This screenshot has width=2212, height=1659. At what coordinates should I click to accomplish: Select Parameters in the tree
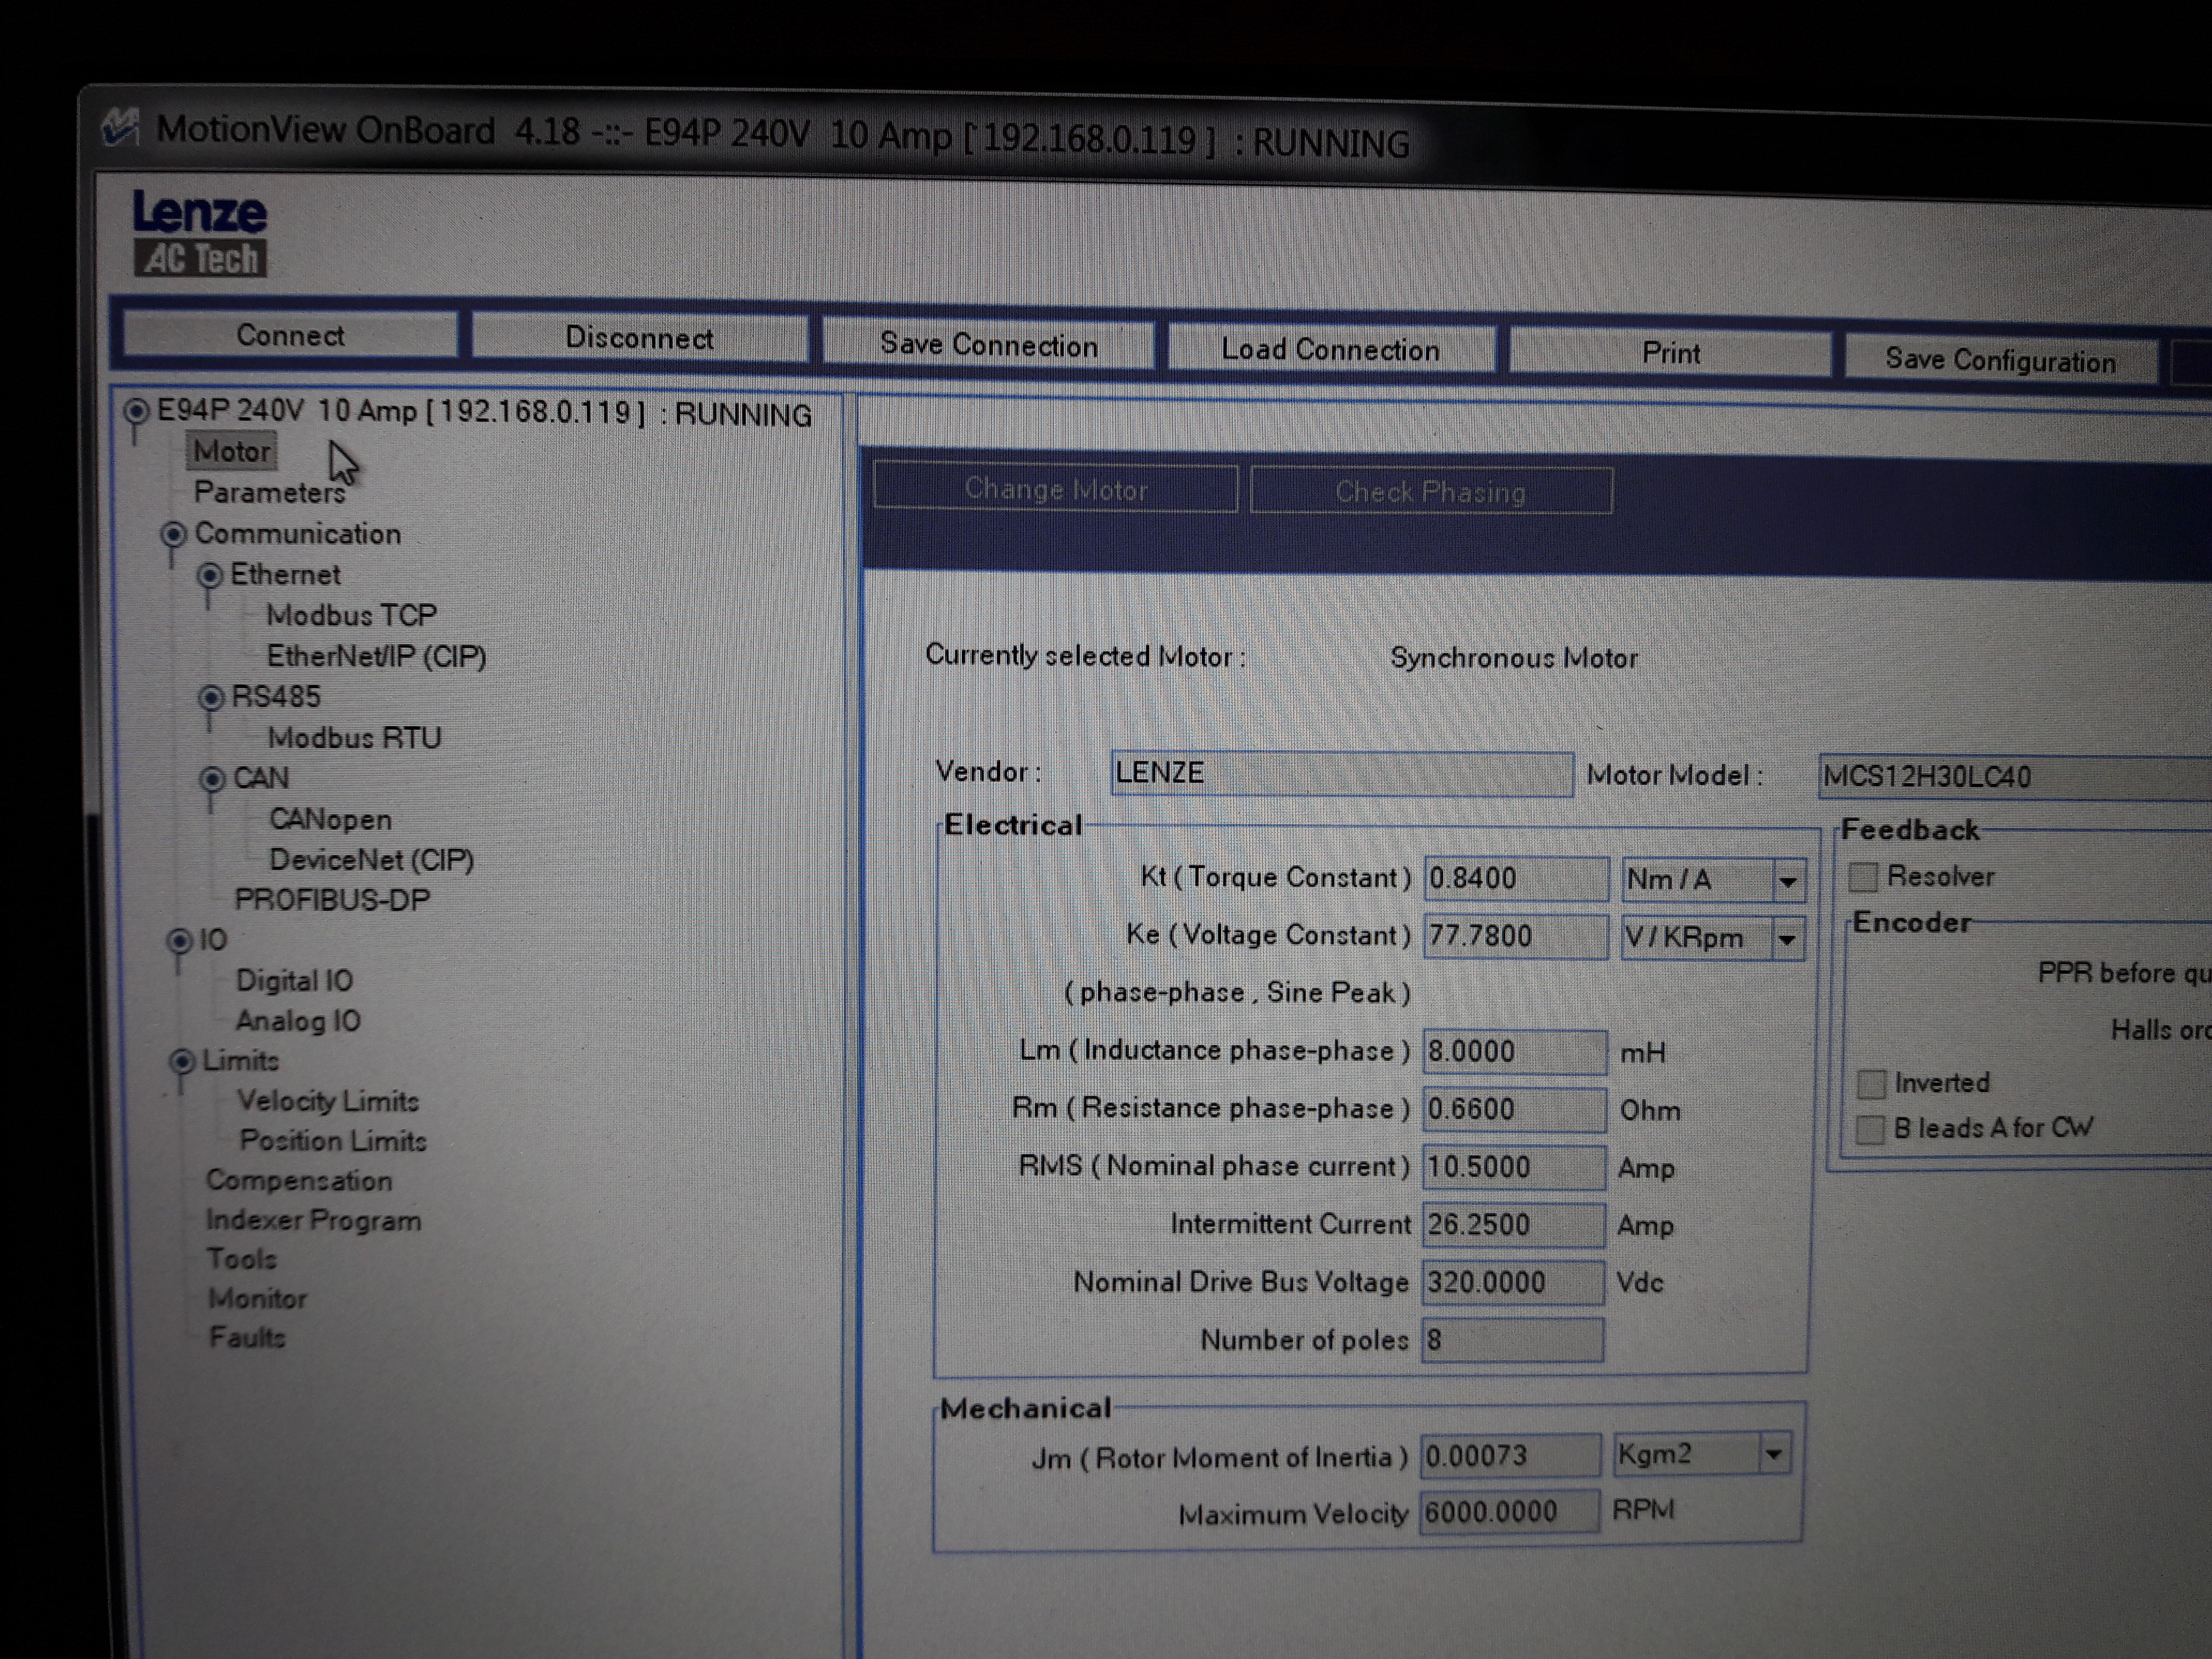269,493
